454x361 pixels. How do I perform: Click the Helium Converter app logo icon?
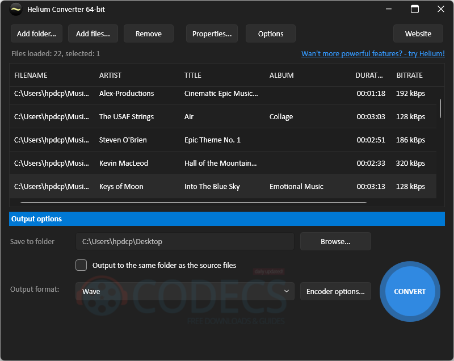[x=16, y=9]
